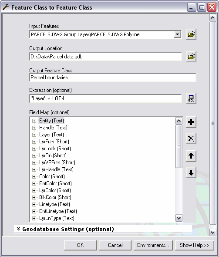Select Color (Short) in Field Map
The height and width of the screenshot is (257, 219).
coord(52,176)
